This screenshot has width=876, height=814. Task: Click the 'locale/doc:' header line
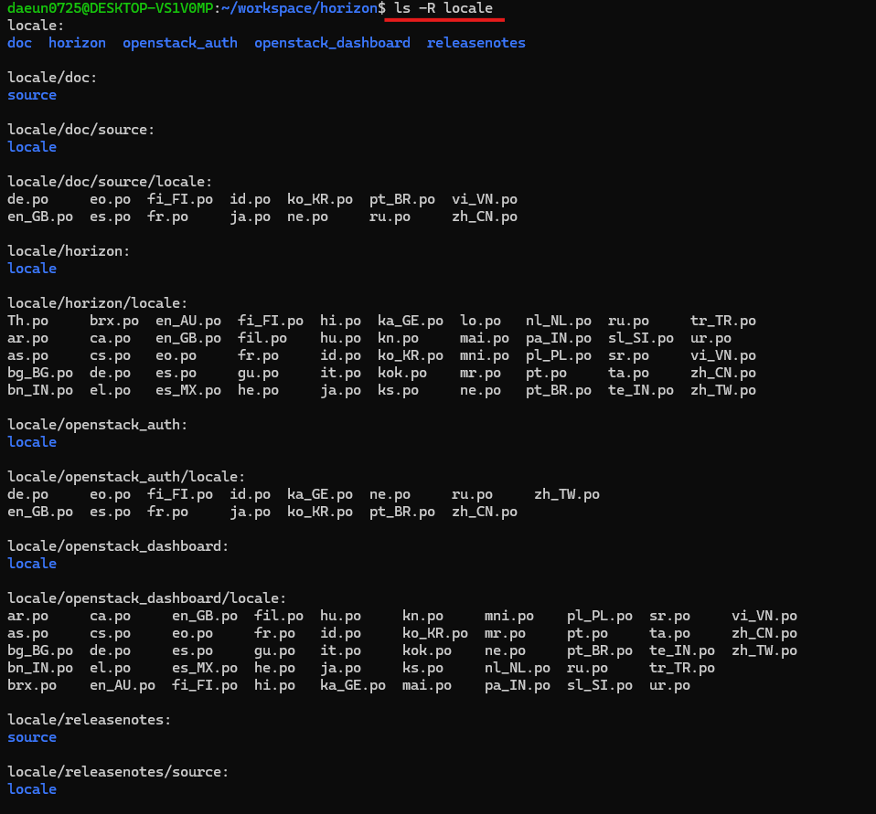[x=52, y=78]
